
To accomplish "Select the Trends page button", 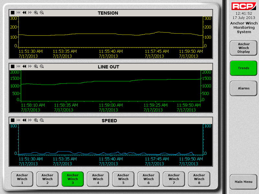I will coord(243,68).
